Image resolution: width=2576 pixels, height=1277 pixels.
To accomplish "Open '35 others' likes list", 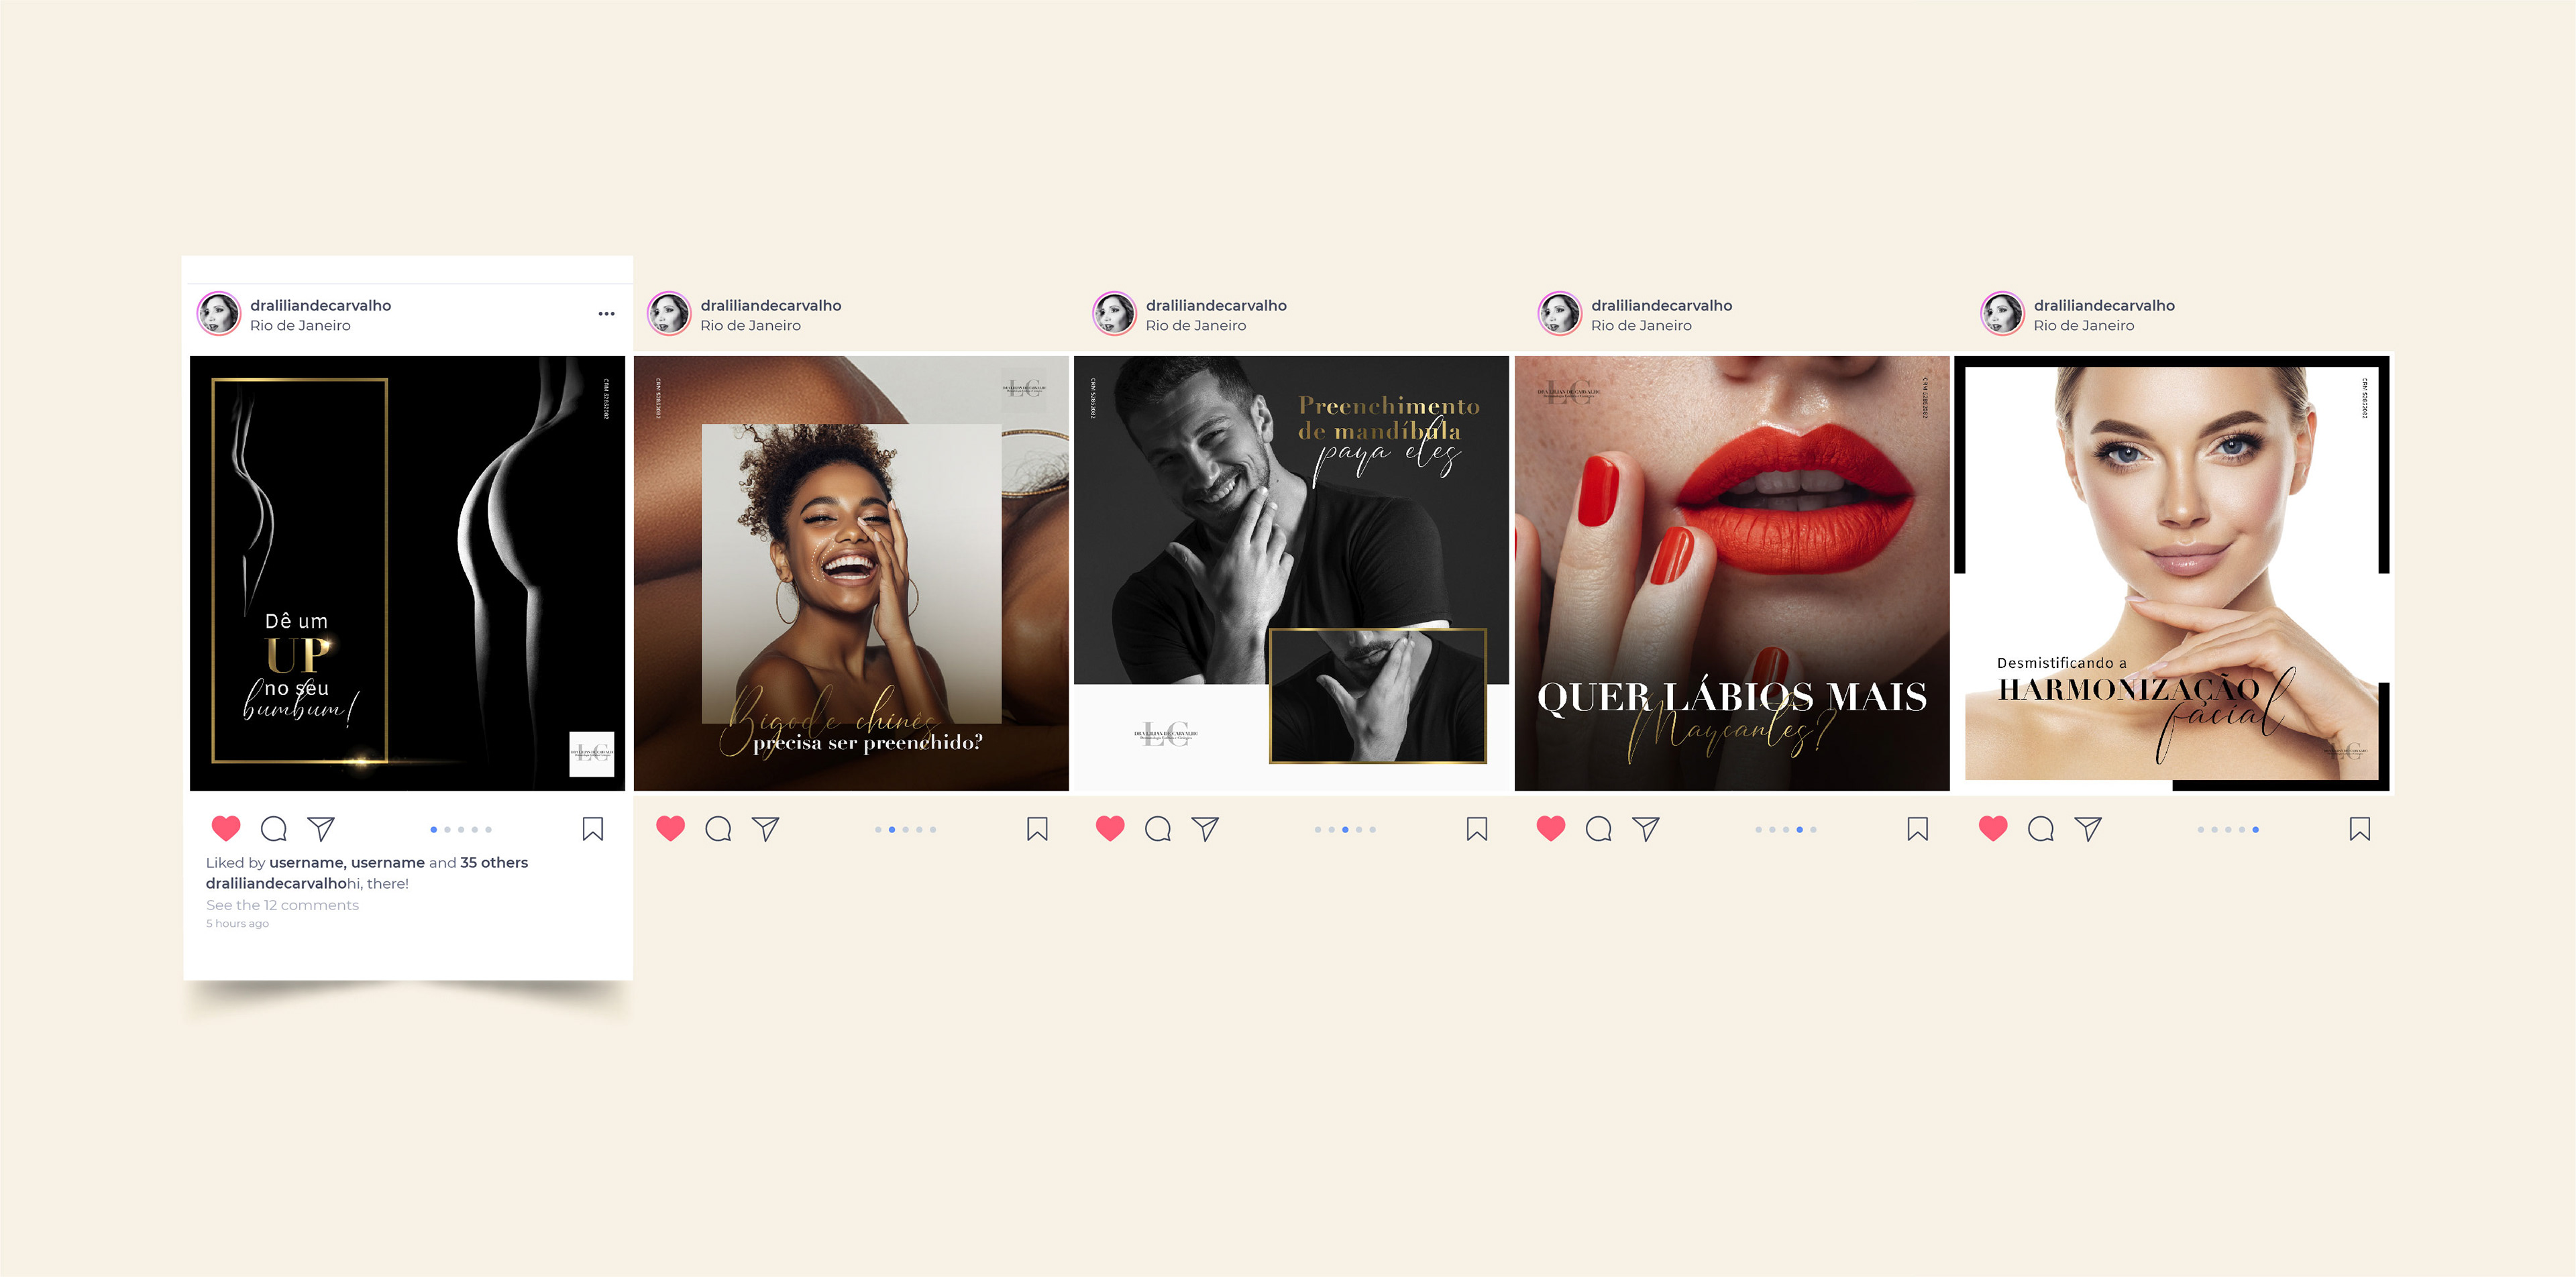I will click(494, 862).
